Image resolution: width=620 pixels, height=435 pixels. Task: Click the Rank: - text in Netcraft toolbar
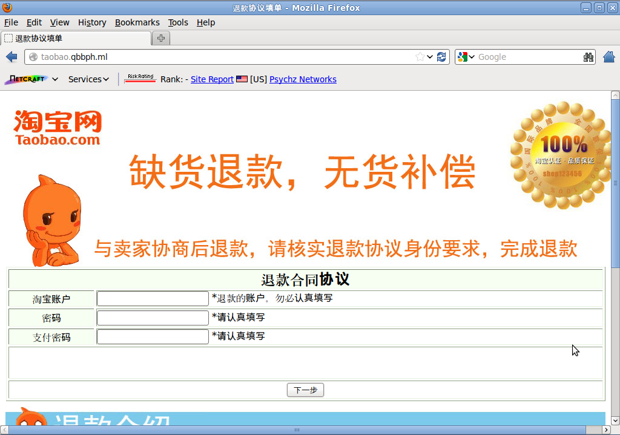coord(174,79)
